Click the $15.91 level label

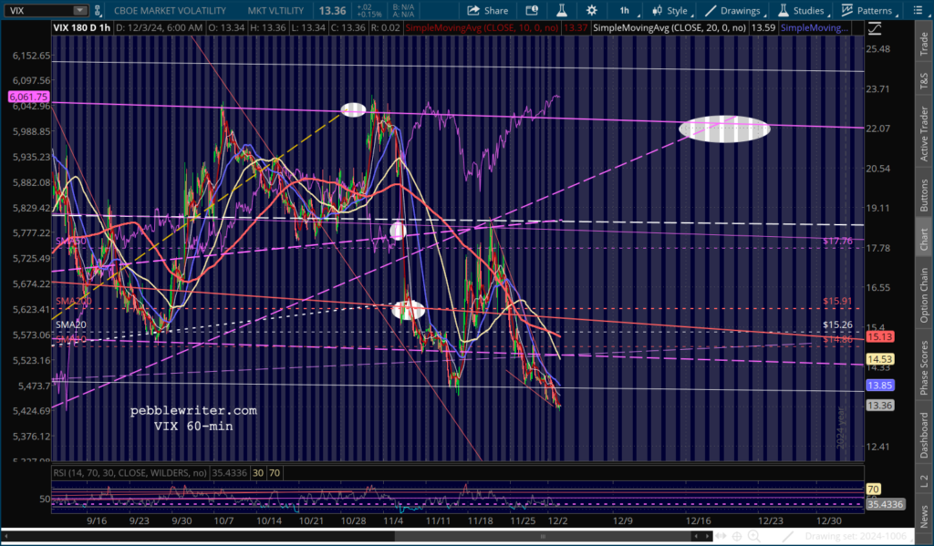[x=837, y=302]
